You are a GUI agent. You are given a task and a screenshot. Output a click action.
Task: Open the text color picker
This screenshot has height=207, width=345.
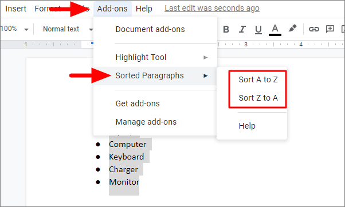pos(275,30)
